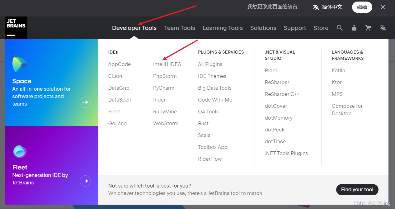Close the language change banner
This screenshot has width=395, height=209.
383,7
